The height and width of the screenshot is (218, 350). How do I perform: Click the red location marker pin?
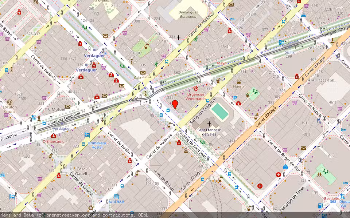click(175, 105)
